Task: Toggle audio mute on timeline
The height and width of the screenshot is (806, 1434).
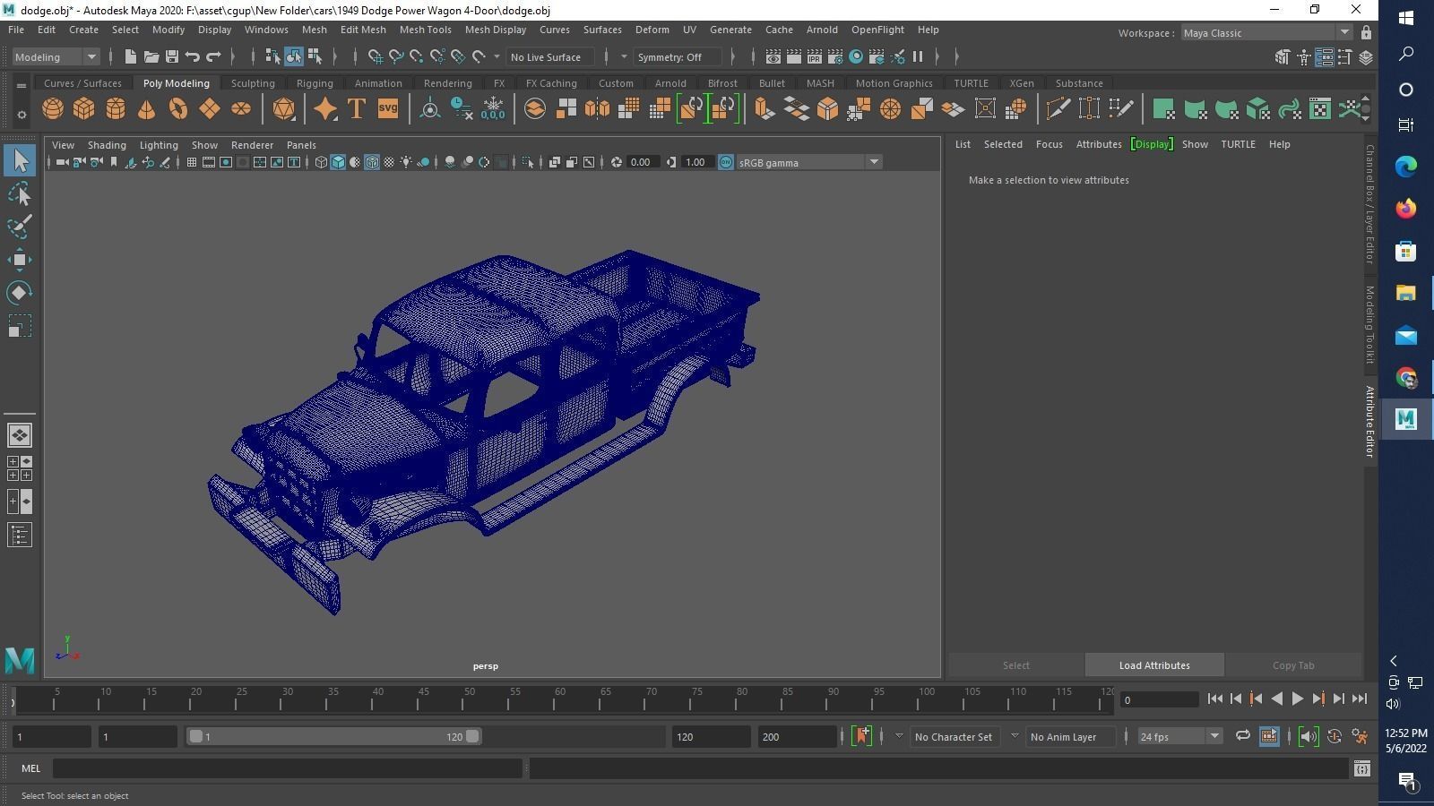Action: point(1308,736)
